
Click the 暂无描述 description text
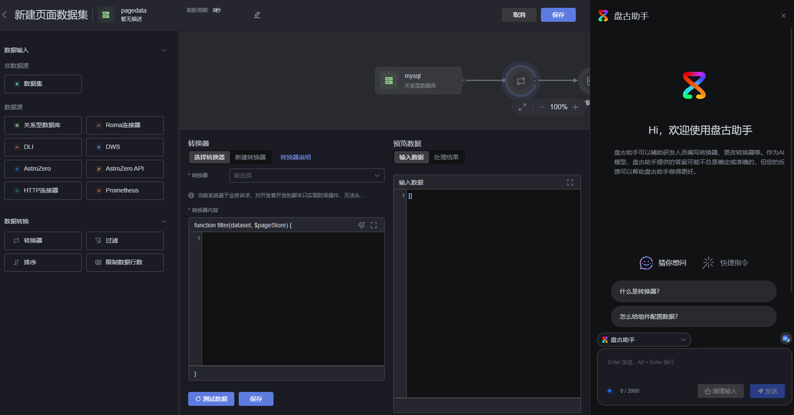point(132,19)
